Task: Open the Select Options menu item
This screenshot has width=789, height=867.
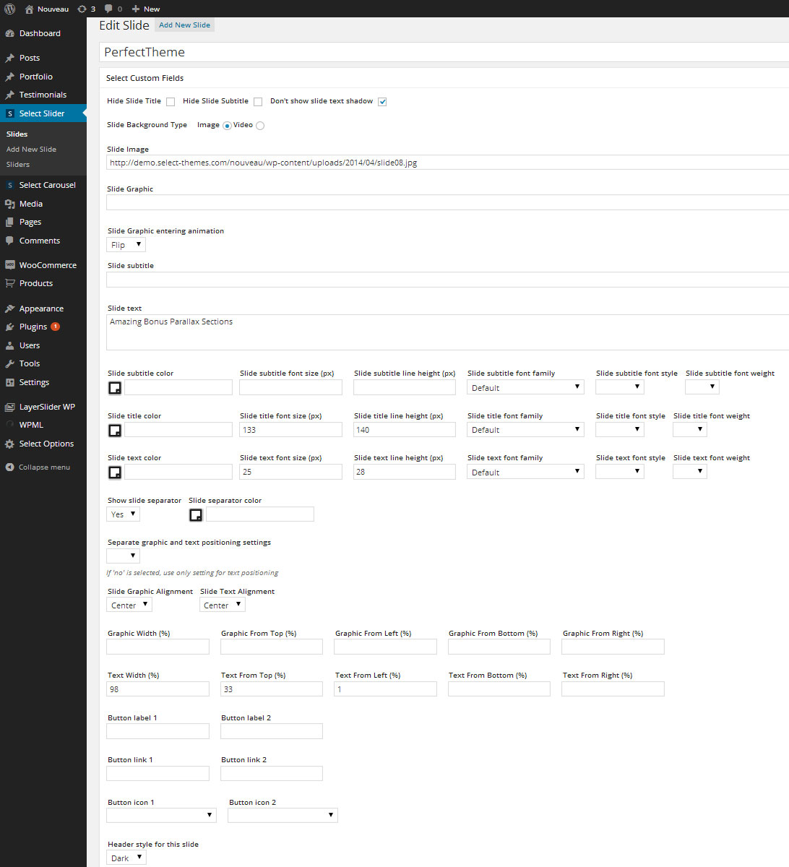Action: [46, 444]
